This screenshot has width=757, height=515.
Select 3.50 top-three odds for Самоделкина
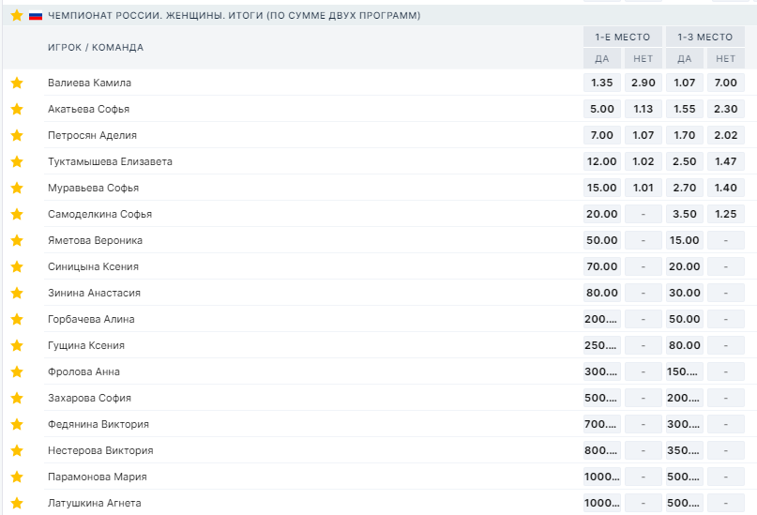tap(684, 214)
